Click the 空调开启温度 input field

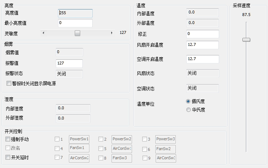tap(202, 59)
